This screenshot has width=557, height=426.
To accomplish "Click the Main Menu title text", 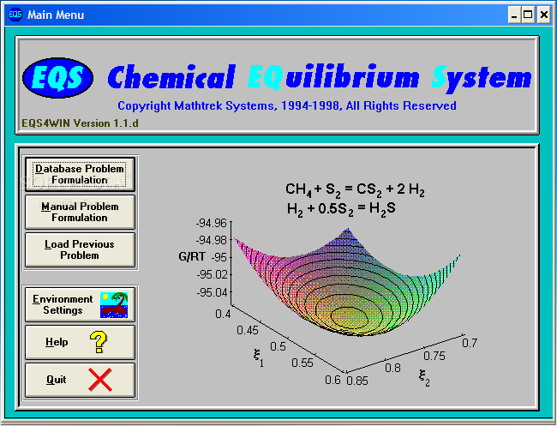I will [56, 15].
